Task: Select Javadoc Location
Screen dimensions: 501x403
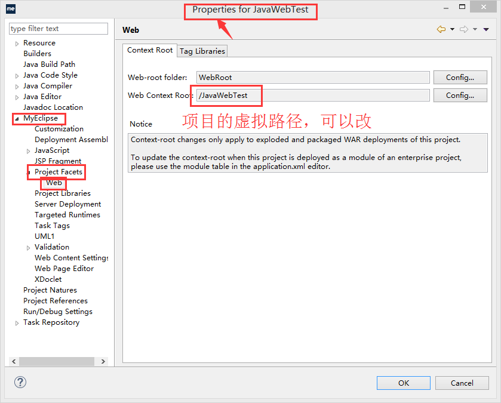Action: 53,107
